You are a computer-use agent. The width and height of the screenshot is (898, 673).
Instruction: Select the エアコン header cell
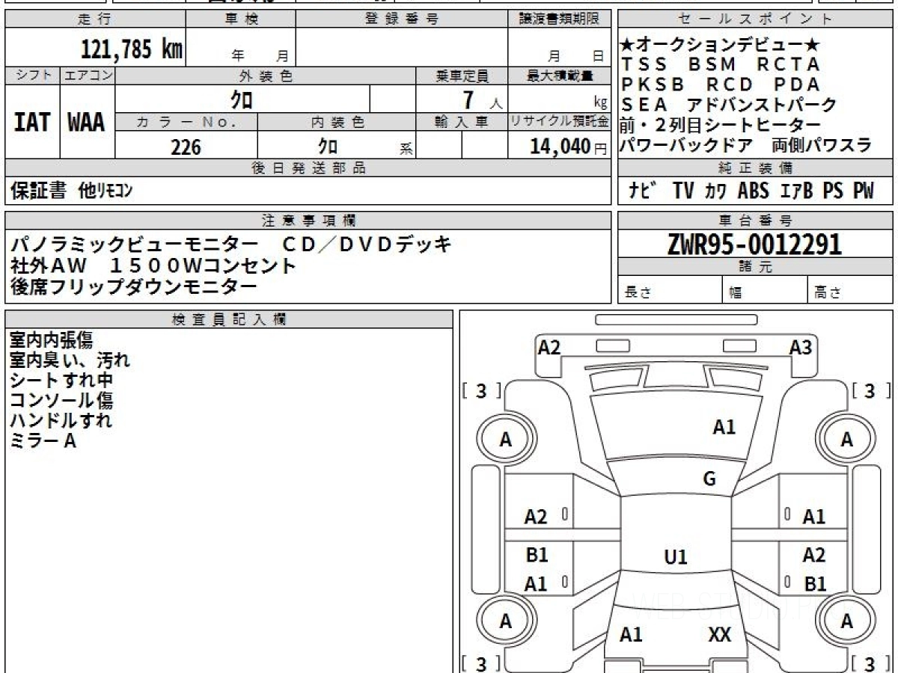click(x=87, y=76)
